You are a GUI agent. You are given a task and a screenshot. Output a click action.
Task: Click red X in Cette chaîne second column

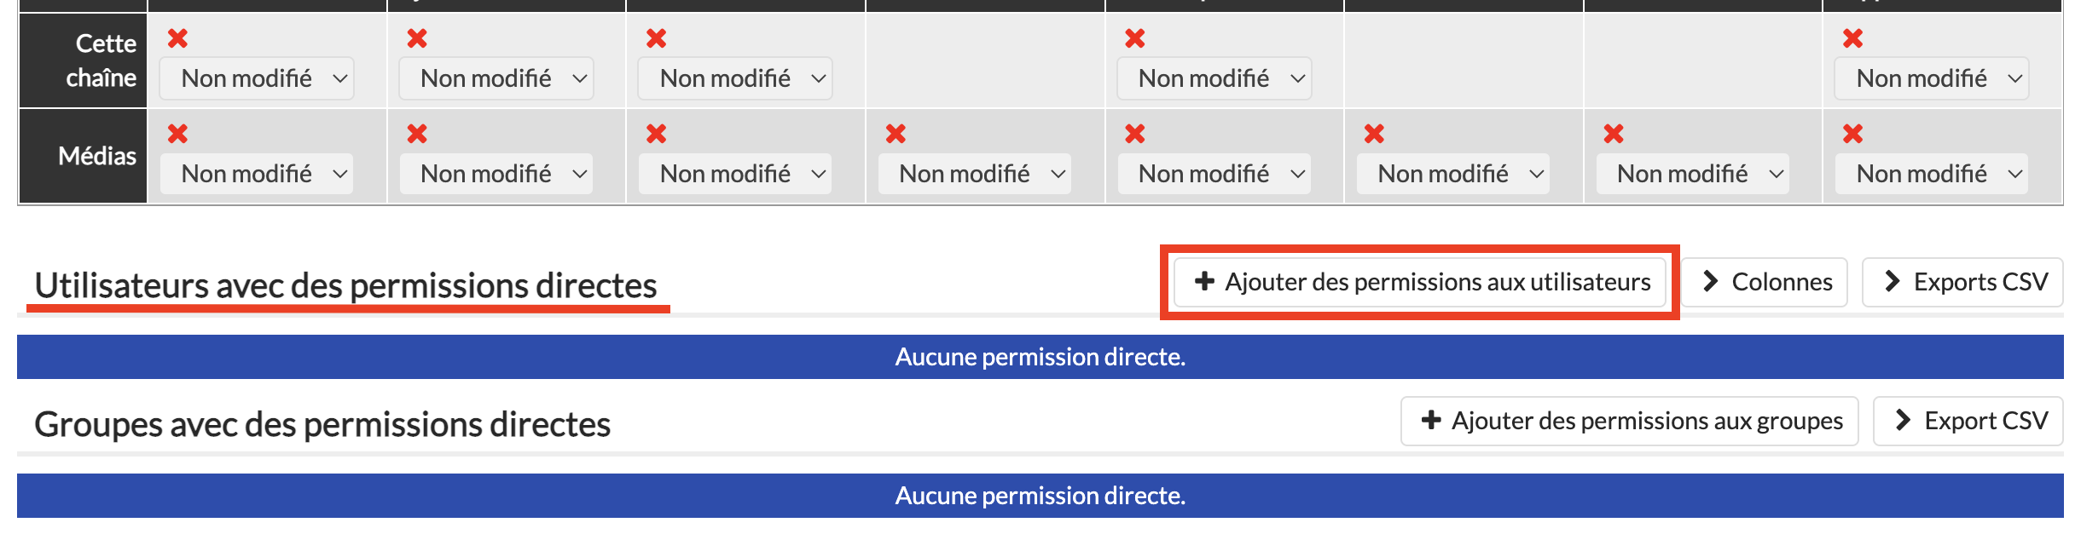(417, 38)
